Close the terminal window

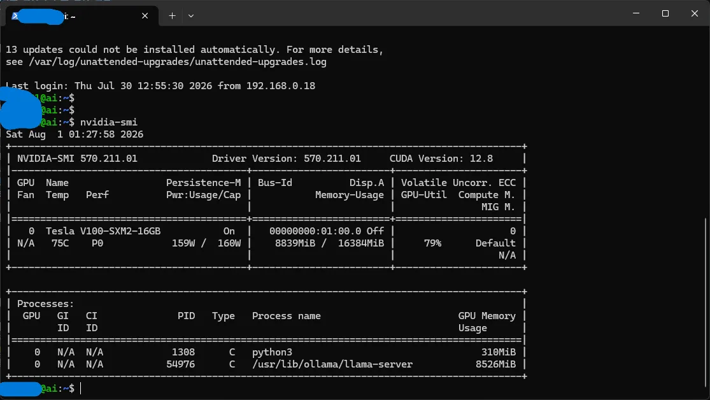tap(695, 13)
